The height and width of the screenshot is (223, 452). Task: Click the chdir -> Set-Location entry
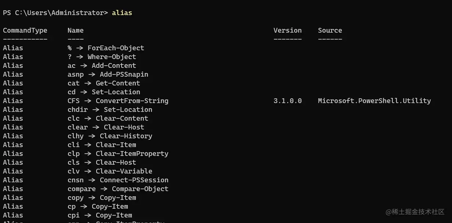[110, 110]
